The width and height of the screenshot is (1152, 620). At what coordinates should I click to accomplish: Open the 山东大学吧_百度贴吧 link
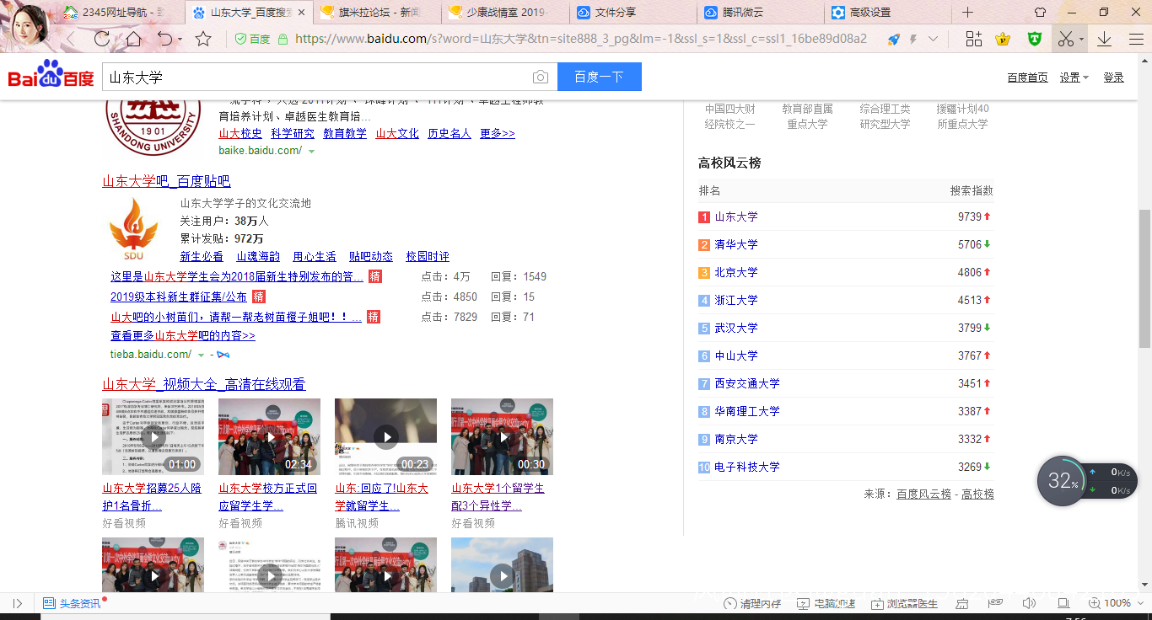(166, 181)
